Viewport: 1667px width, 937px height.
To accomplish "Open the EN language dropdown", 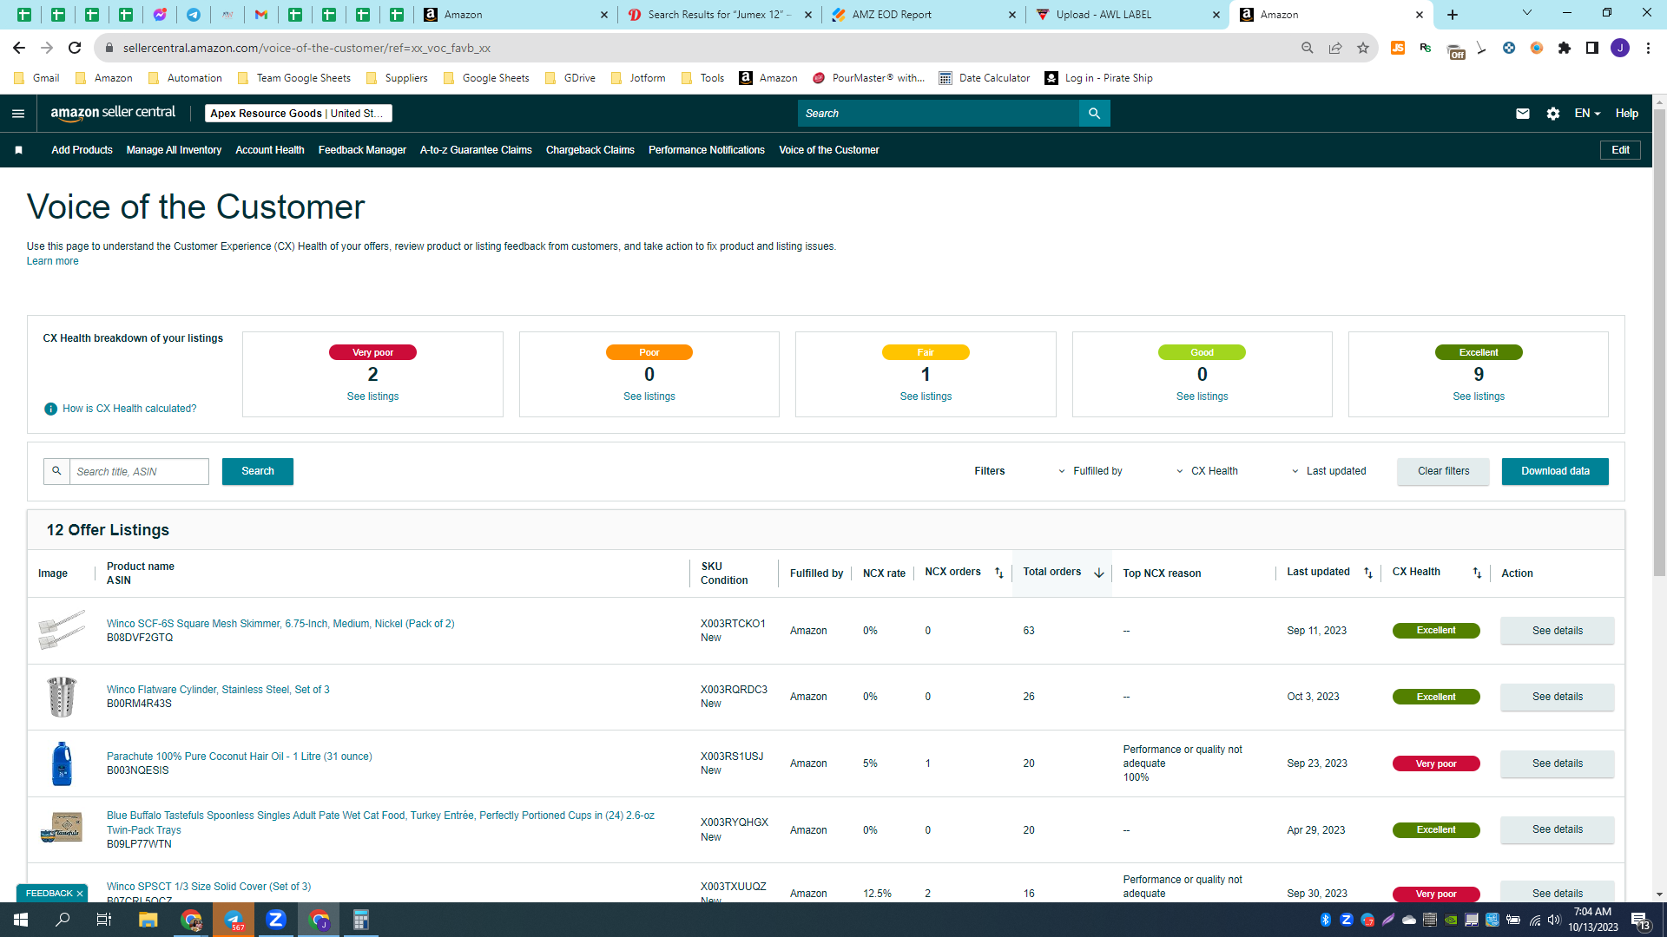I will point(1587,114).
